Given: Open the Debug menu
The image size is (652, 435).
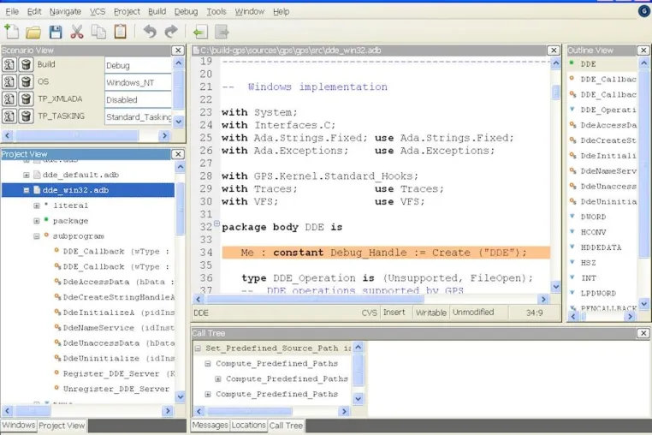Looking at the screenshot, I should (x=186, y=12).
